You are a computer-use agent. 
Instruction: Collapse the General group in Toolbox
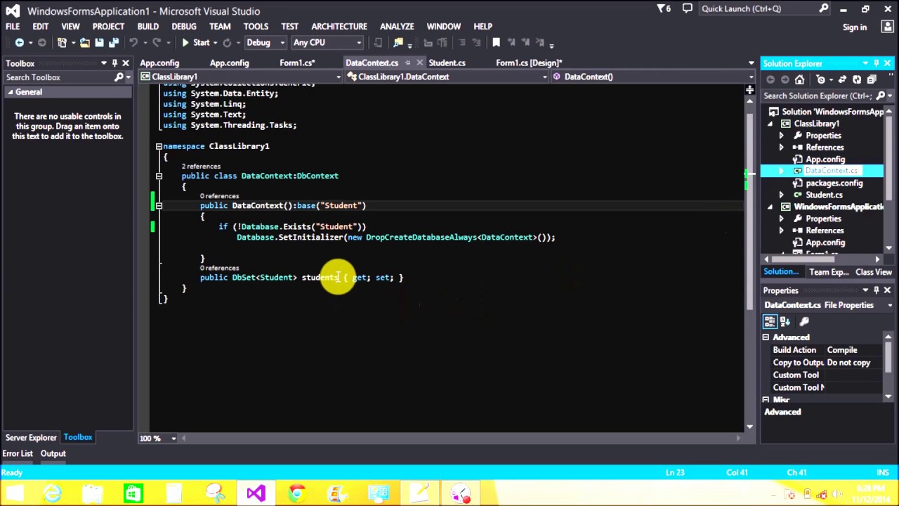pos(10,92)
